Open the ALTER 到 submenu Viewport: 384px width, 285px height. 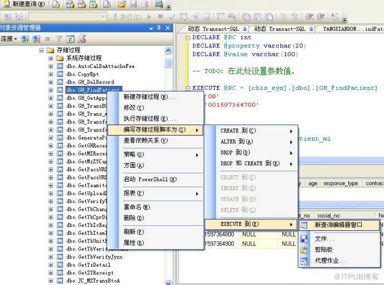pyautogui.click(x=251, y=142)
